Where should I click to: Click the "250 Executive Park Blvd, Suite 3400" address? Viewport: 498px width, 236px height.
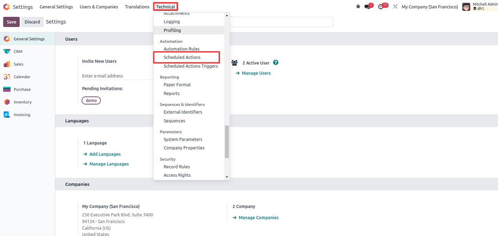pyautogui.click(x=118, y=215)
